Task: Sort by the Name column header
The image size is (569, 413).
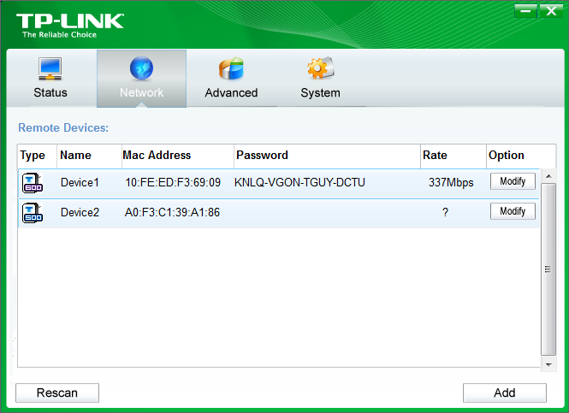Action: click(x=89, y=156)
